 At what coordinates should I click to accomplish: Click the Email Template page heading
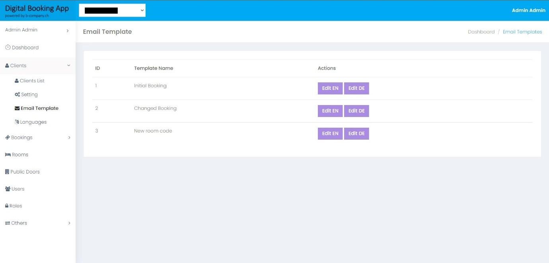tap(107, 32)
